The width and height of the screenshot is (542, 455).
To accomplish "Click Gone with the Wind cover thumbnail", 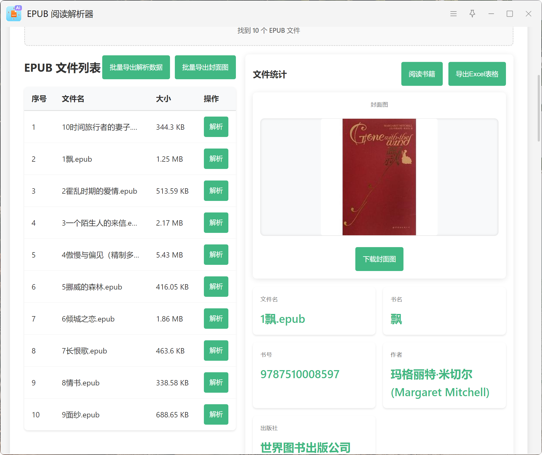I will click(x=379, y=177).
